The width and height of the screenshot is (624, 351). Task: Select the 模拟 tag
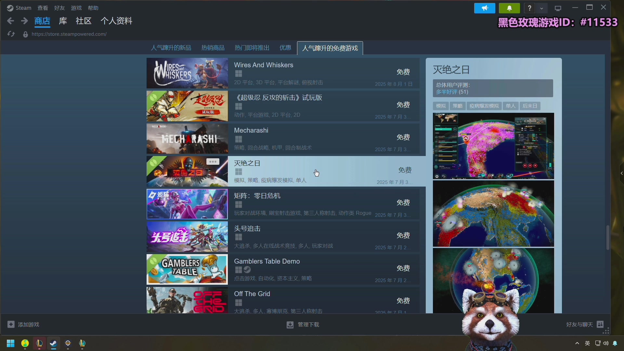coord(441,106)
